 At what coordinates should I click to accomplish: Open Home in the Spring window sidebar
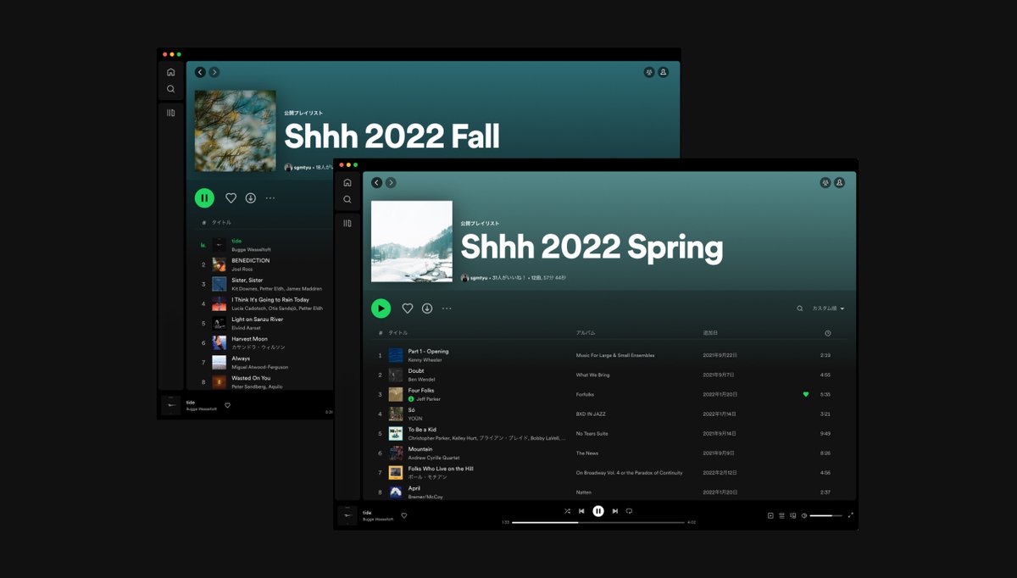347,182
